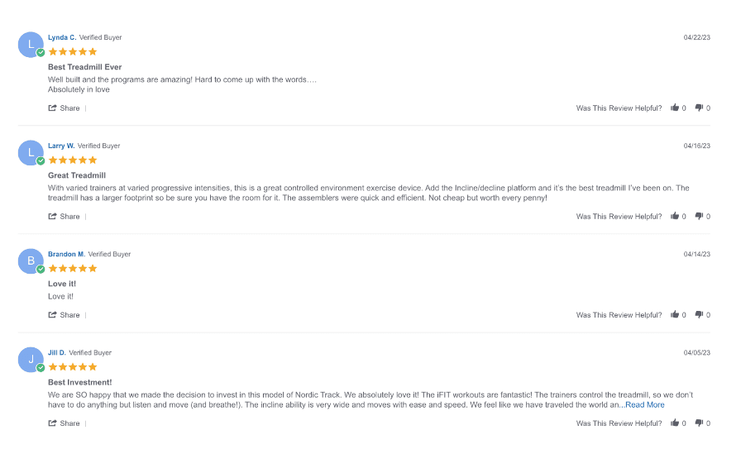The image size is (736, 454).
Task: Click Lynda C.'s avatar circle
Action: 31,45
